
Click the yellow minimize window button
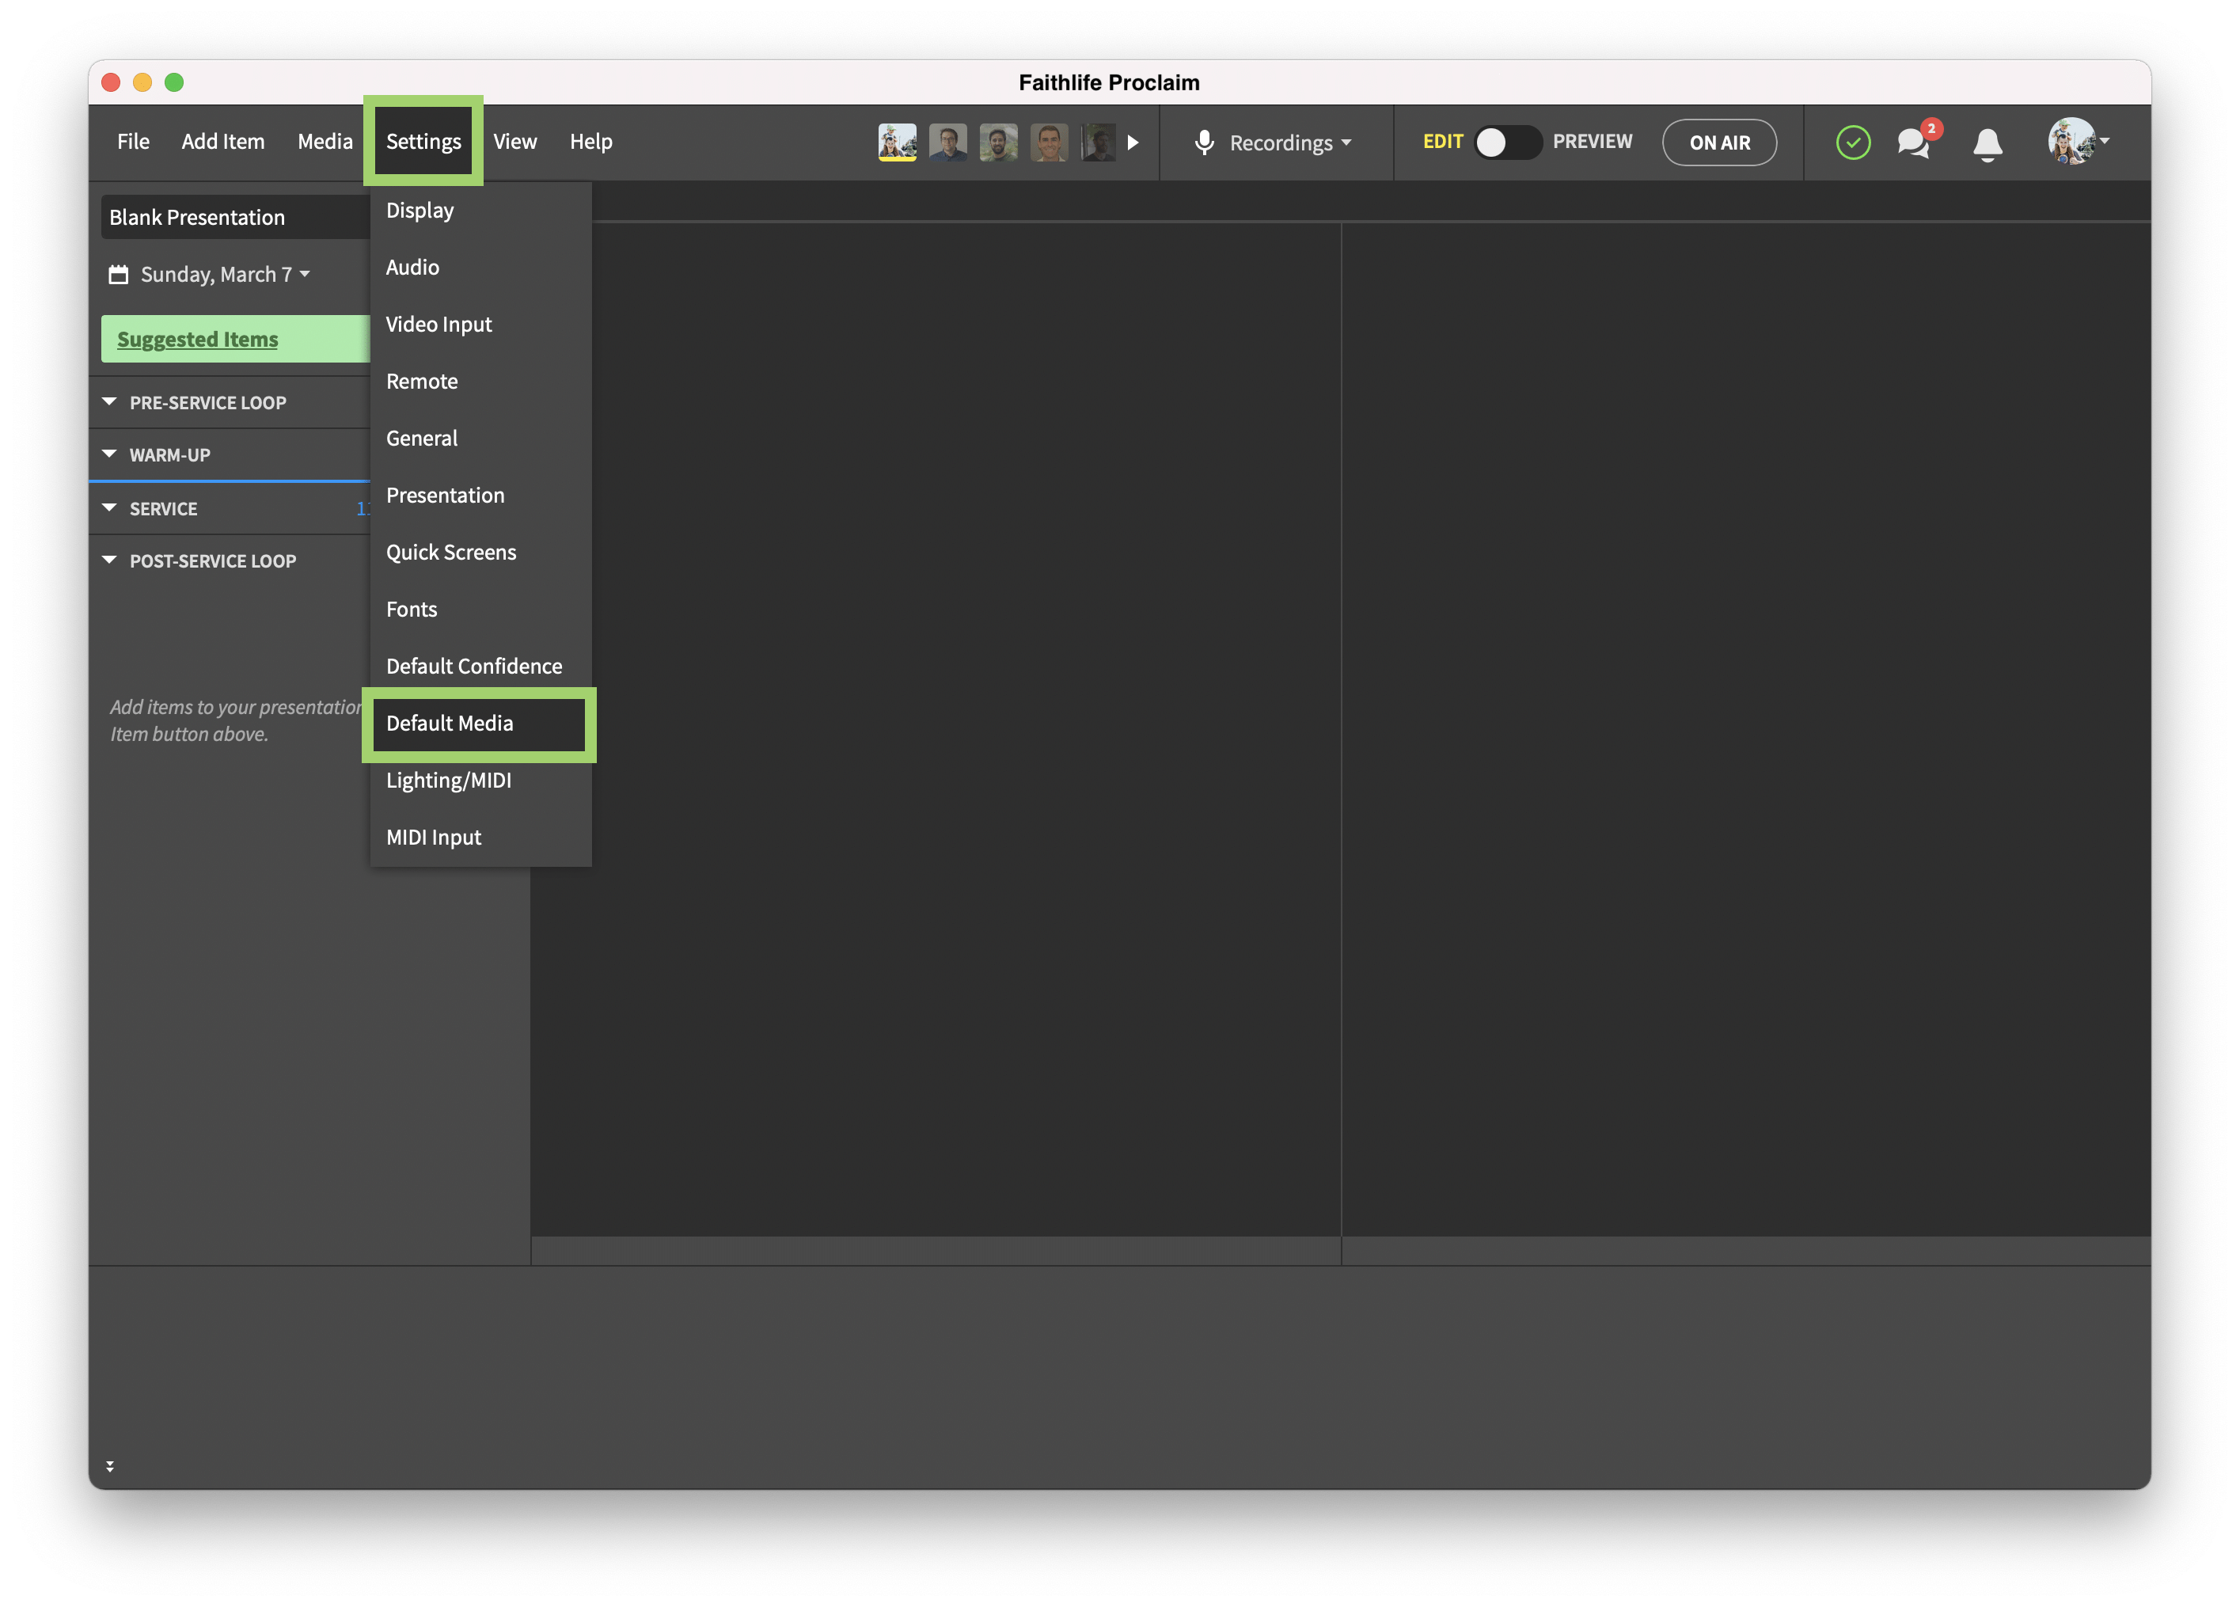tap(142, 82)
